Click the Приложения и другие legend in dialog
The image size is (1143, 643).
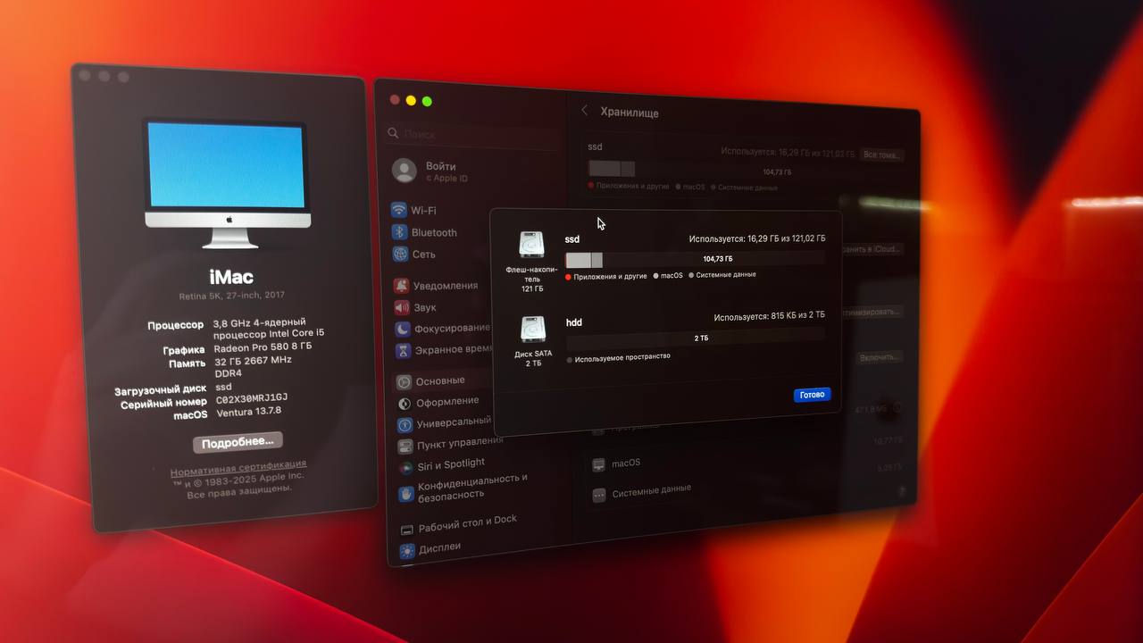[x=605, y=277]
